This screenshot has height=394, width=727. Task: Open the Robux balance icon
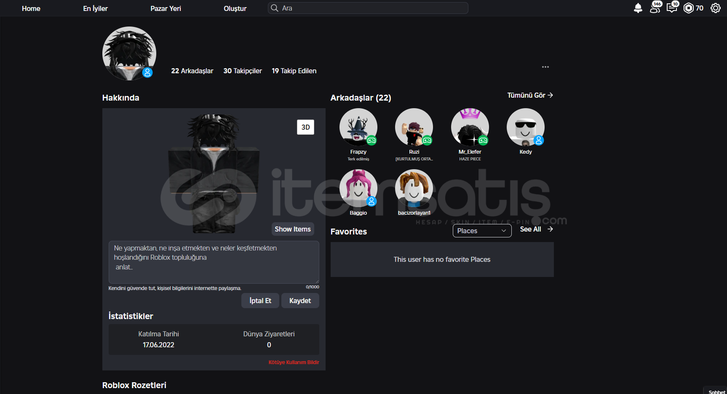click(x=688, y=8)
